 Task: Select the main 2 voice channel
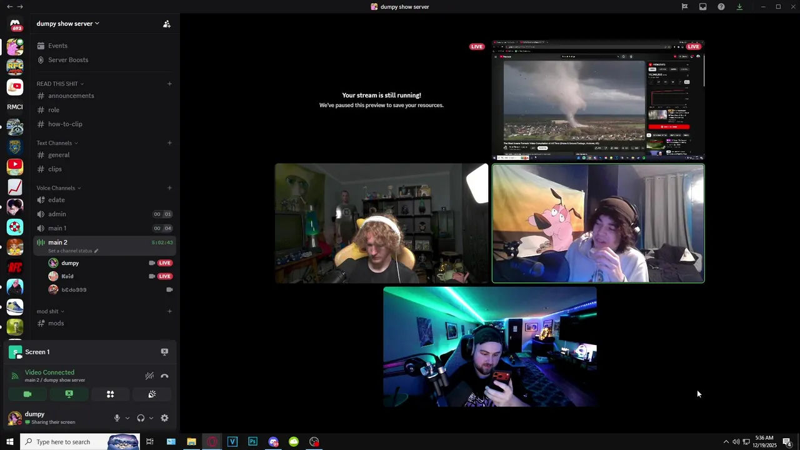pos(104,246)
